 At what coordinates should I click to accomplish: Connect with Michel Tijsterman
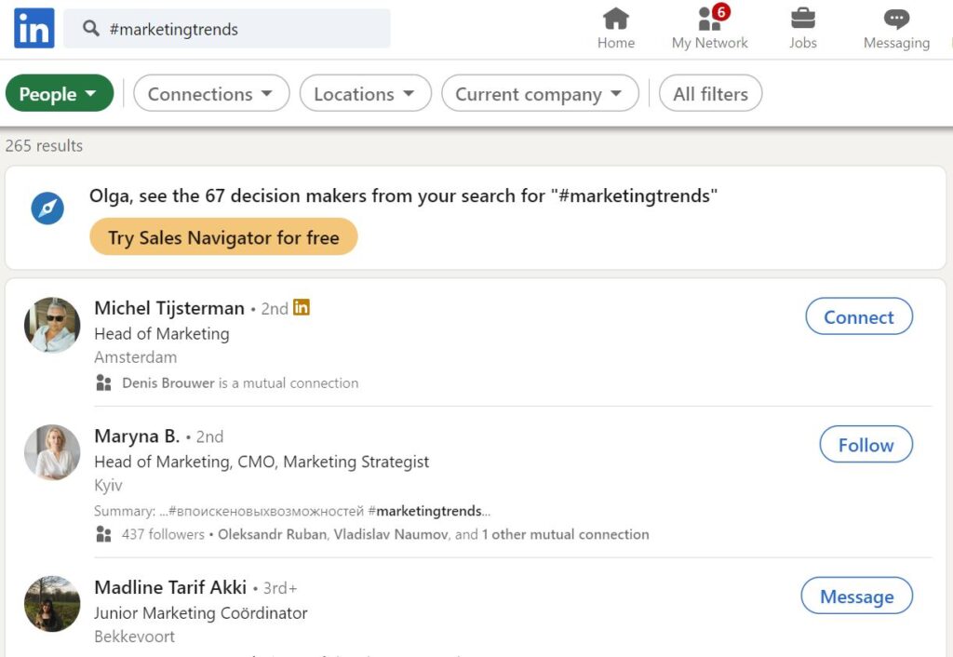(x=859, y=316)
